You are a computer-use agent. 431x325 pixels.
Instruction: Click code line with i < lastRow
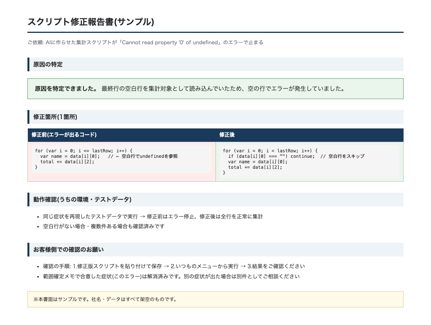tap(270, 150)
